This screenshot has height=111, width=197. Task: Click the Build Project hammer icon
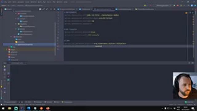[x=145, y=6]
